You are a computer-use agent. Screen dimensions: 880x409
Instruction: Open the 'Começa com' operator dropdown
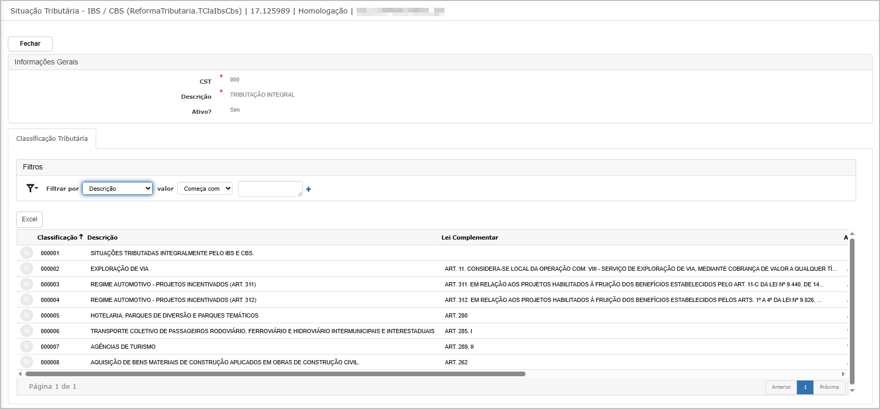tap(205, 189)
